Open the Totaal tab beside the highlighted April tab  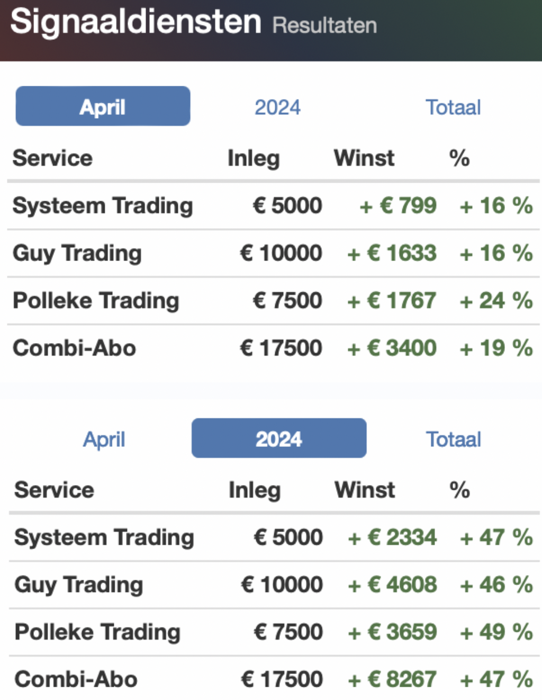pyautogui.click(x=453, y=107)
